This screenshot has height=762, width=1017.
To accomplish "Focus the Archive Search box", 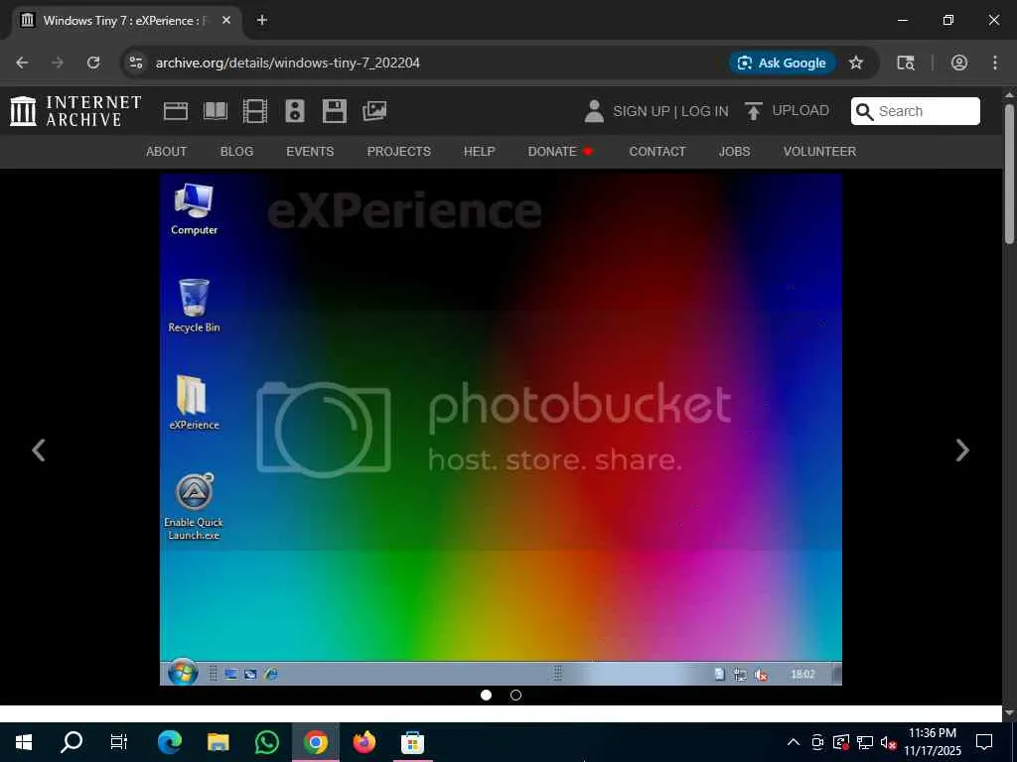I will (915, 111).
